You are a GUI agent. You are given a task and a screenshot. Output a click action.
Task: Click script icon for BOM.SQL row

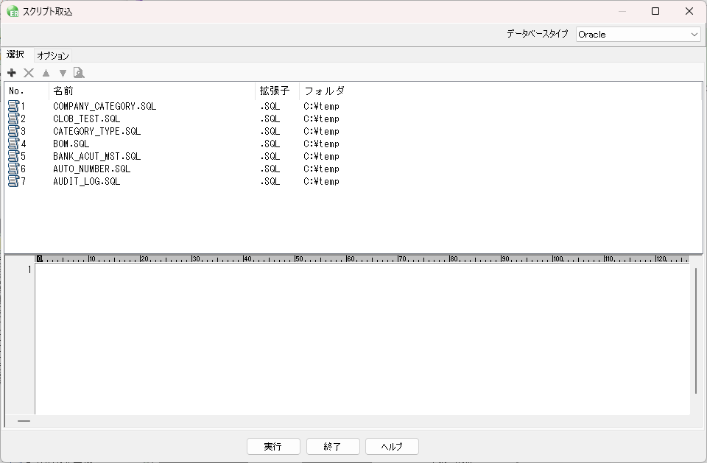coord(13,144)
